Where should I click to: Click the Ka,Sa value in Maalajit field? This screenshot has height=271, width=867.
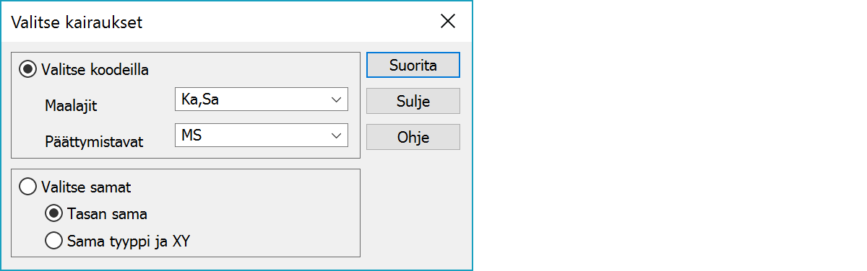point(201,99)
